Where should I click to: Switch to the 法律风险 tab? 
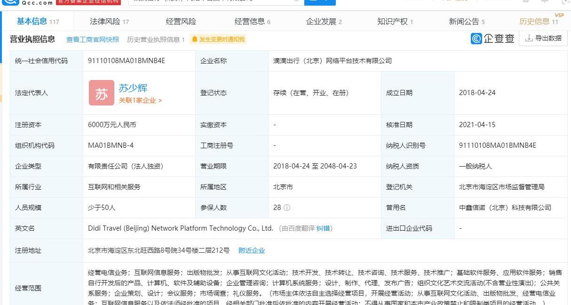coord(109,22)
